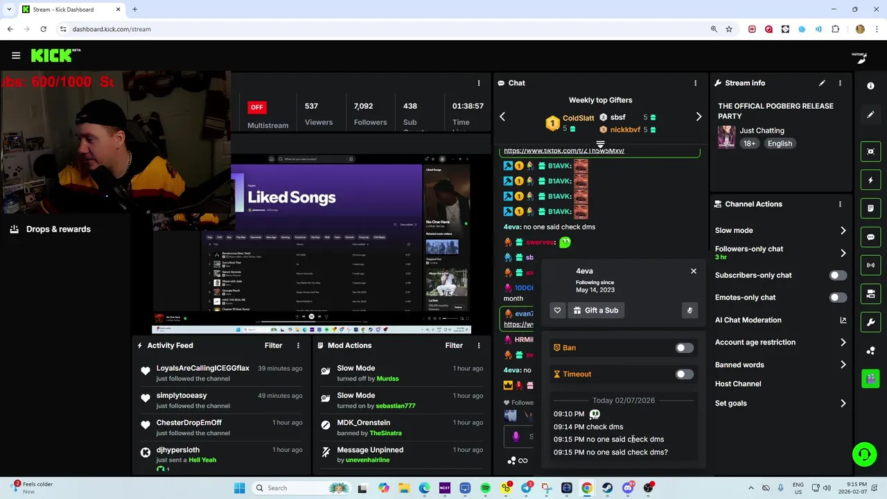Image resolution: width=887 pixels, height=499 pixels.
Task: Click the pencil icon in right sidebar
Action: click(x=871, y=114)
